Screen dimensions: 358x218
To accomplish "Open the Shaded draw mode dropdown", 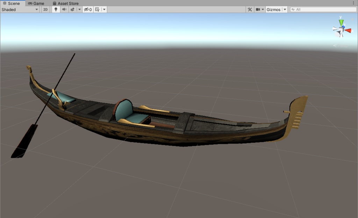I will [x=20, y=9].
